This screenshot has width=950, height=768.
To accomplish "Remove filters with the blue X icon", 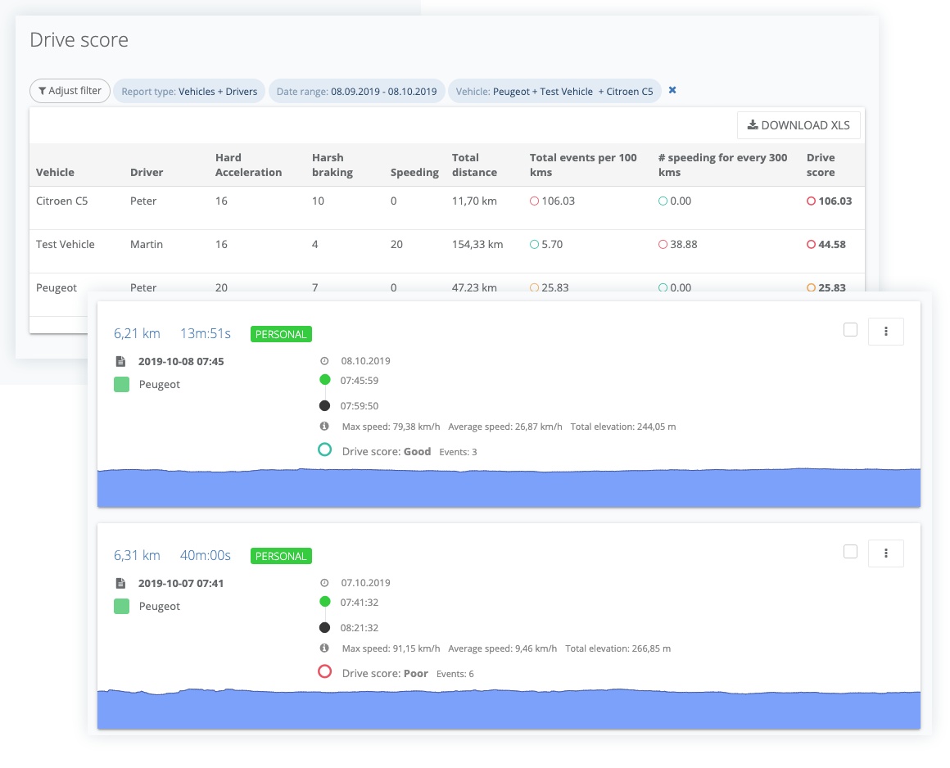I will click(672, 90).
